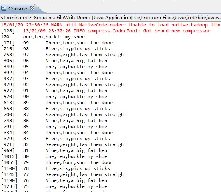Click the row with position [349]
Image resolution: width=221 pixels, height=192 pixels.
pyautogui.click(x=54, y=67)
